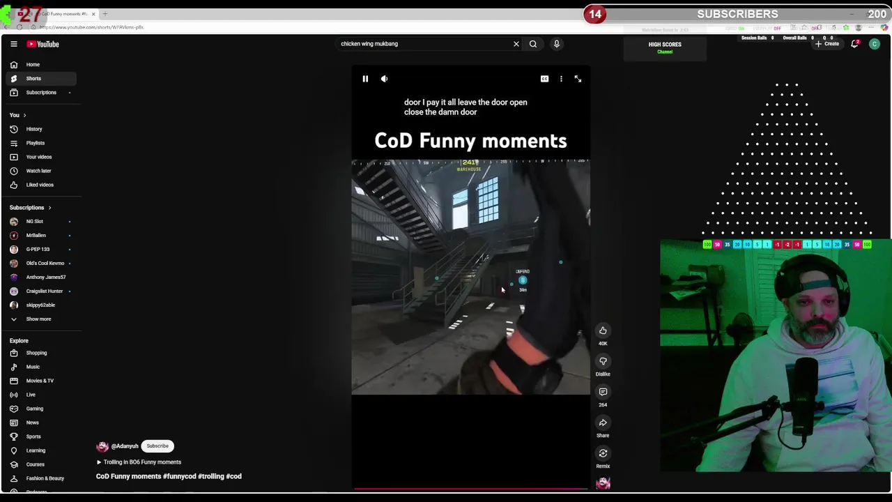Reload the page with browser refresh

(20, 27)
